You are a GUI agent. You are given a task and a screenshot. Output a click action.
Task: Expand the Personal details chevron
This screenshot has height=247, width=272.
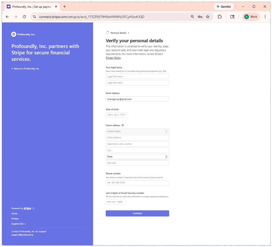[x=128, y=33]
